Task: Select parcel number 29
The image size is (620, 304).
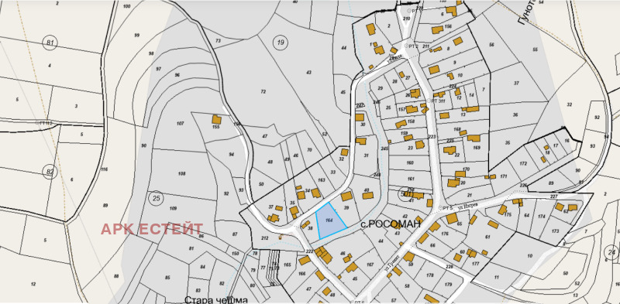Action: point(381,87)
